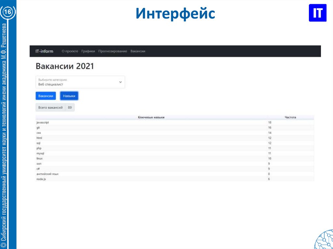Image resolution: width=333 pixels, height=249 pixels.
Task: Select the sql skill row
Action: pos(175,143)
